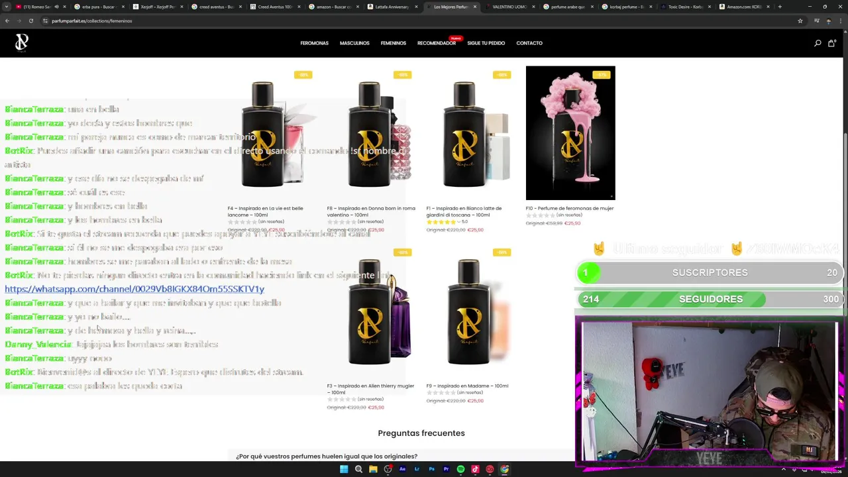The width and height of the screenshot is (848, 477).
Task: Click the F1 Bianco latte bottle image
Action: pos(471,132)
